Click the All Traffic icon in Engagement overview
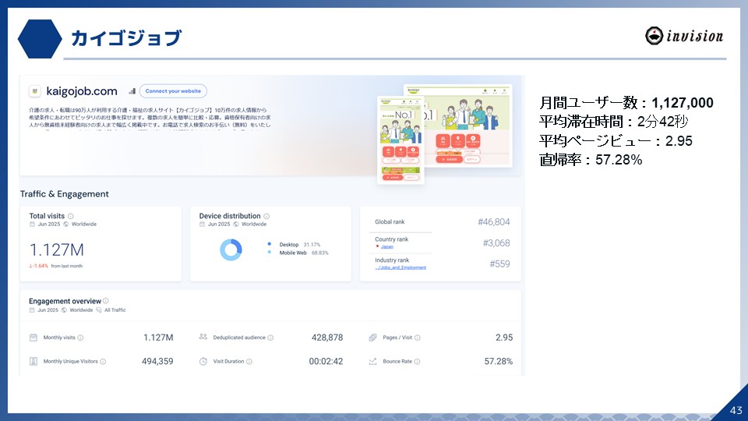This screenshot has height=421, width=748. click(x=99, y=310)
